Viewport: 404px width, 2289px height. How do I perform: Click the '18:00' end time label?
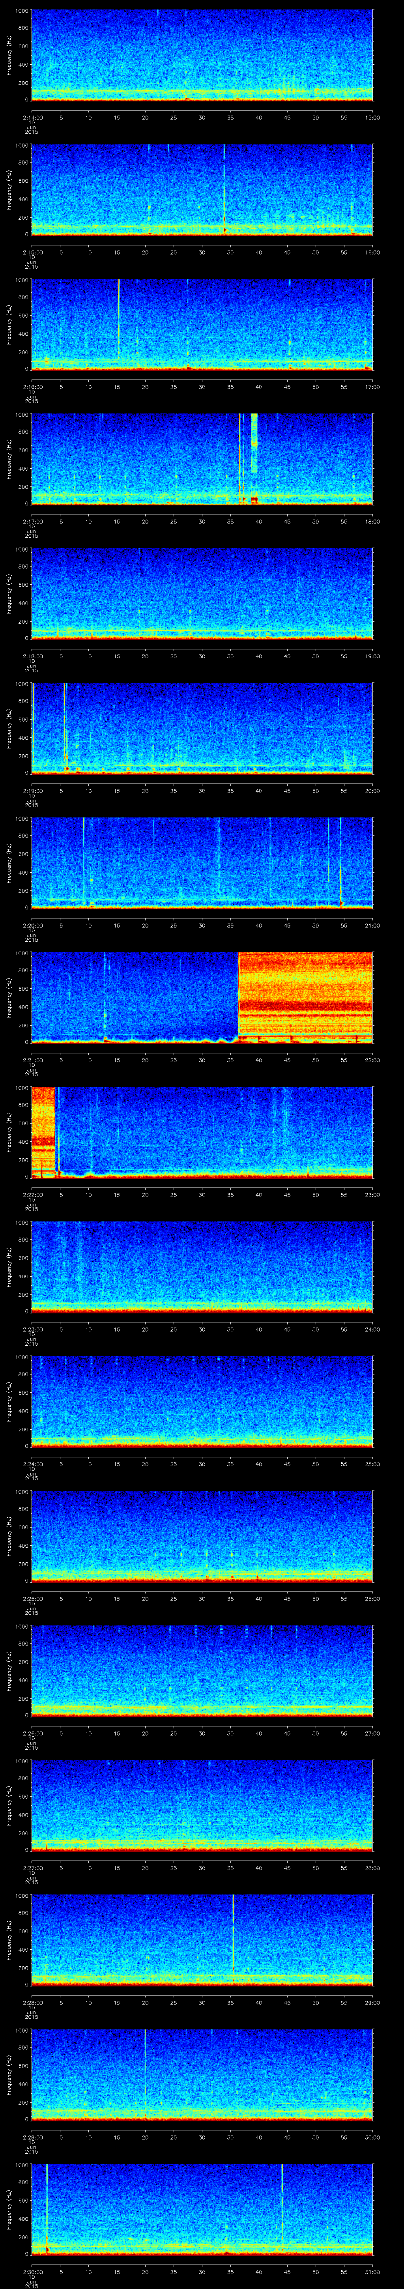[x=373, y=522]
